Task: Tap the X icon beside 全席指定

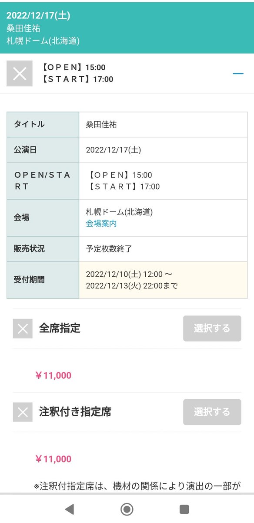Action: [23, 329]
